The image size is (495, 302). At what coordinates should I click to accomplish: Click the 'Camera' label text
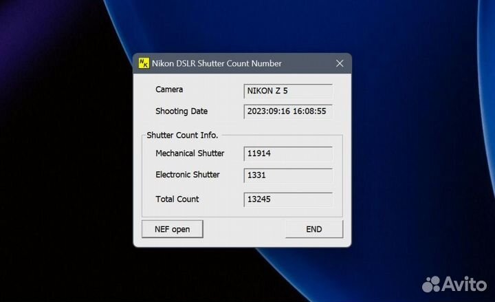coord(169,89)
